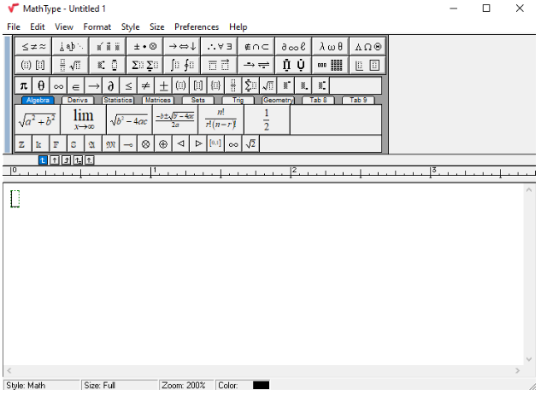The width and height of the screenshot is (541, 395).
Task: Open the Format menu
Action: pyautogui.click(x=97, y=26)
